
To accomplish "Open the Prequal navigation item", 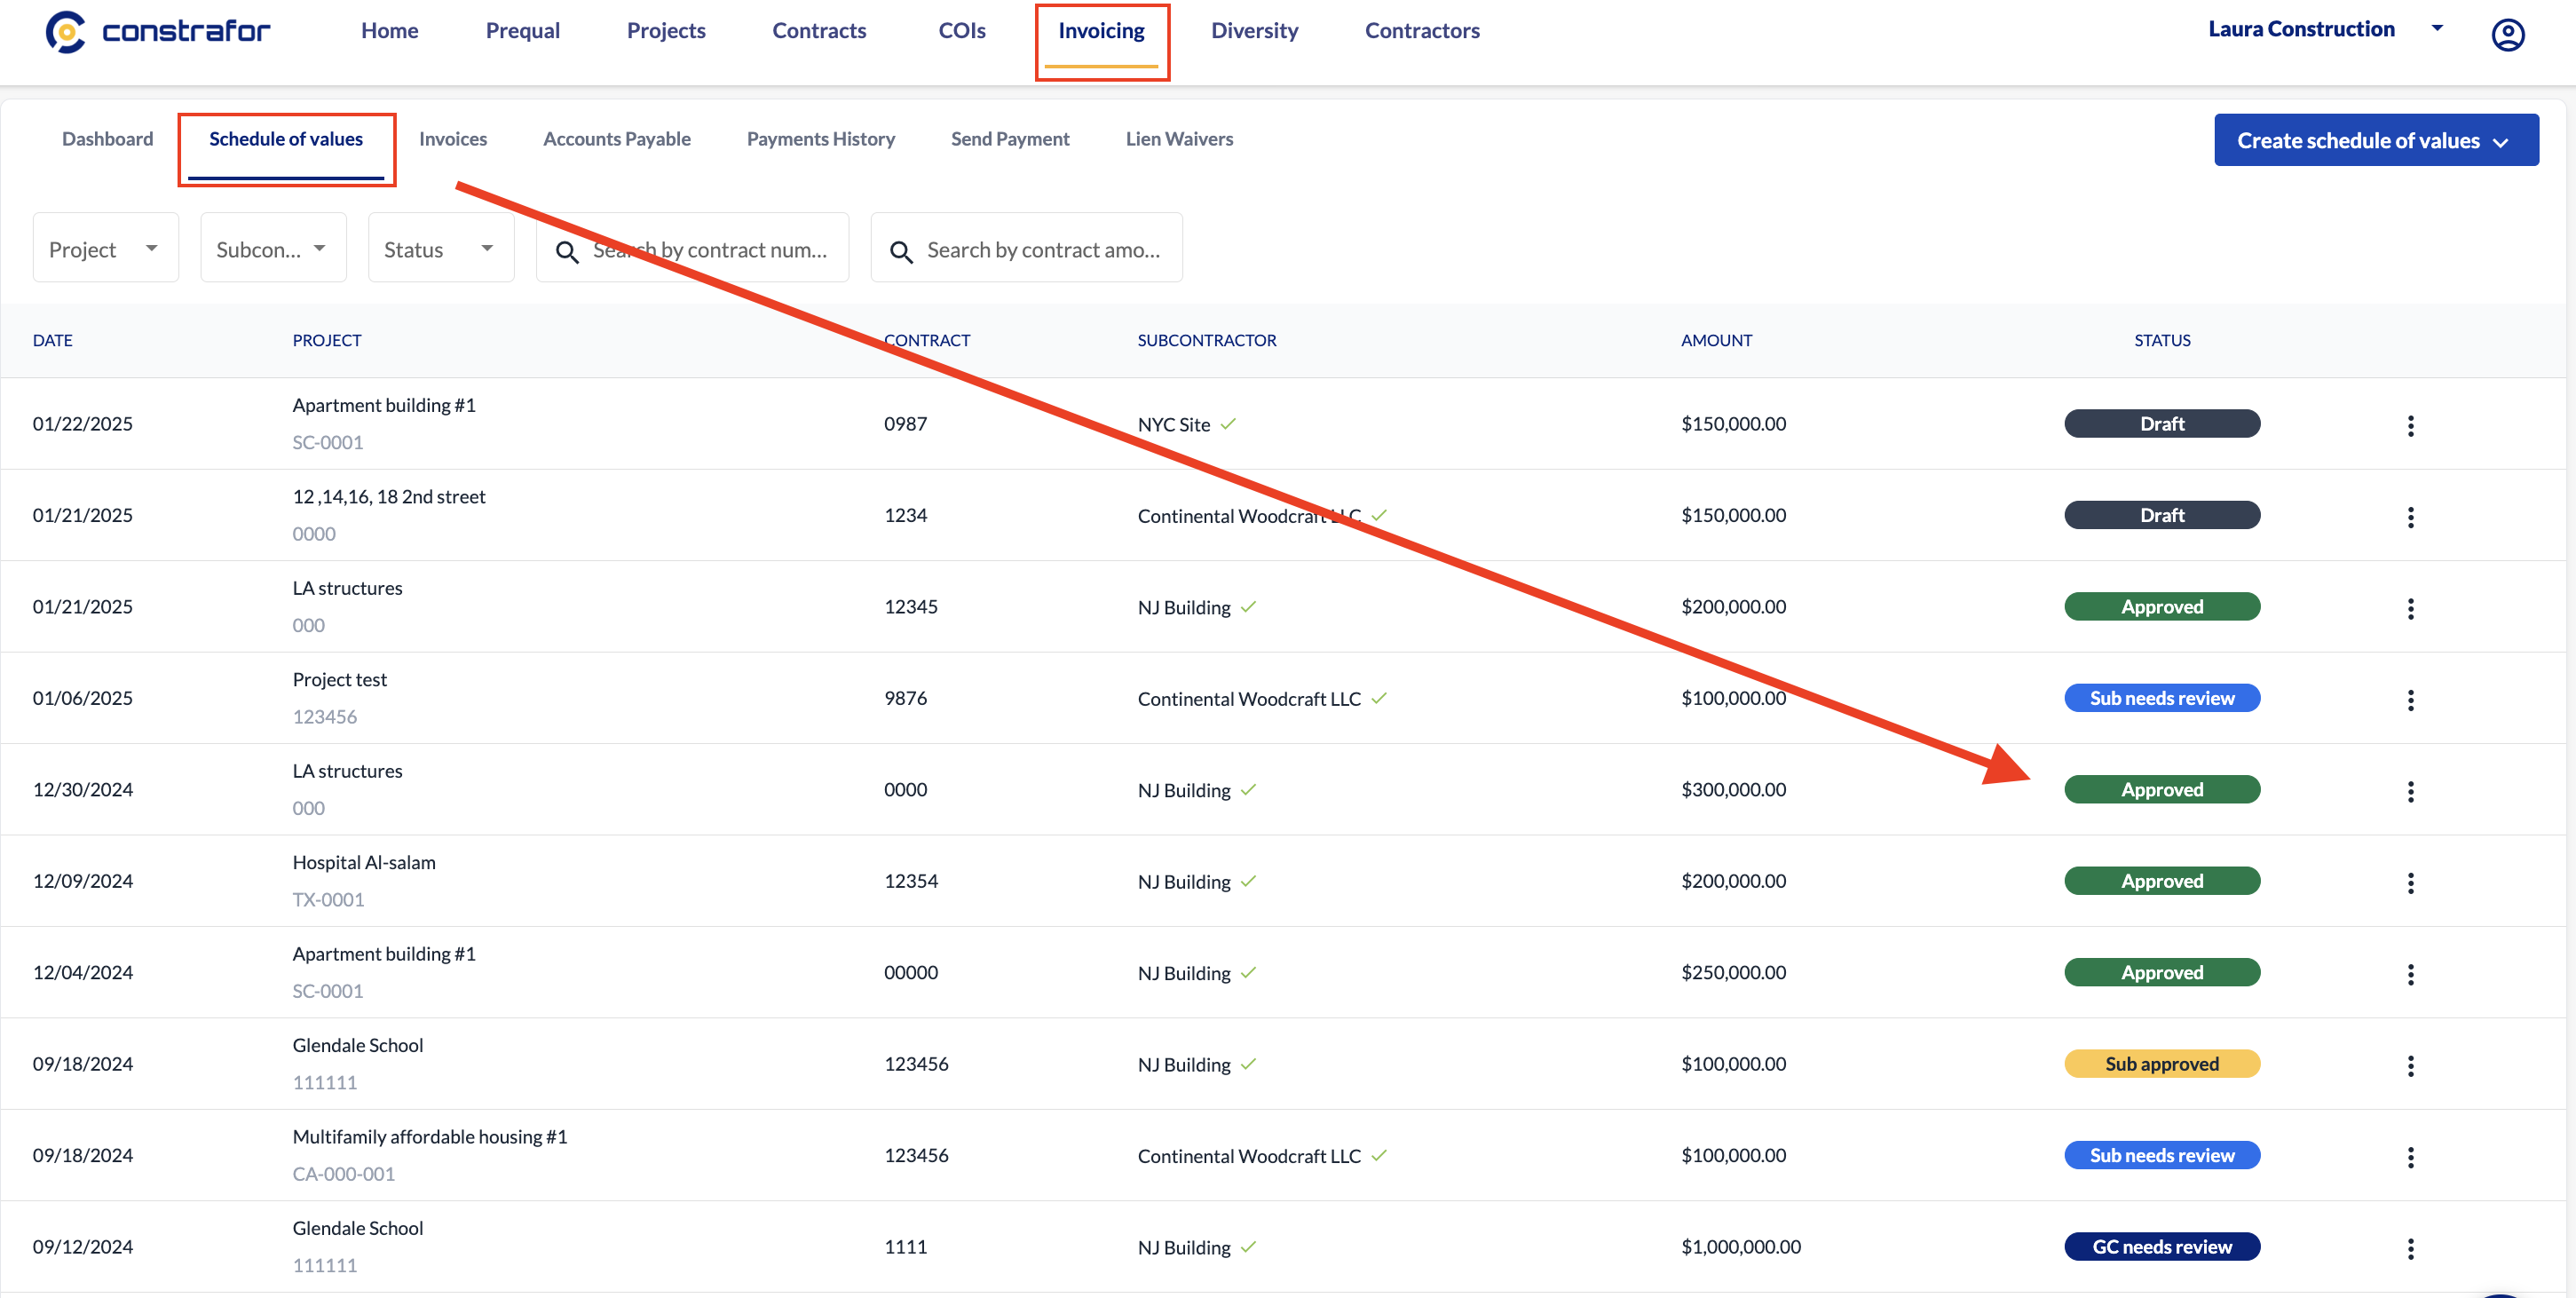I will point(522,31).
